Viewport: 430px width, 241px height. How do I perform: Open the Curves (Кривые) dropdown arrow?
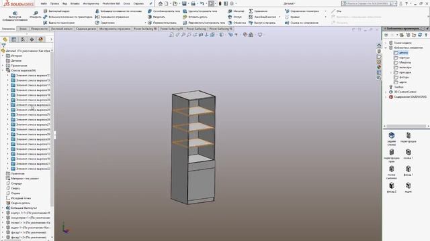pos(325,17)
